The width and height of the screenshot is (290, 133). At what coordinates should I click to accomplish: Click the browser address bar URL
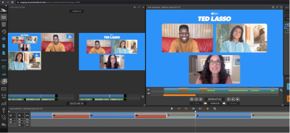49,2
